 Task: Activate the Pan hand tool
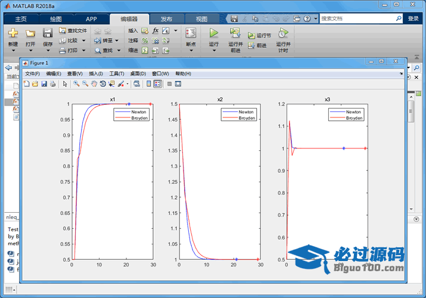pyautogui.click(x=94, y=83)
